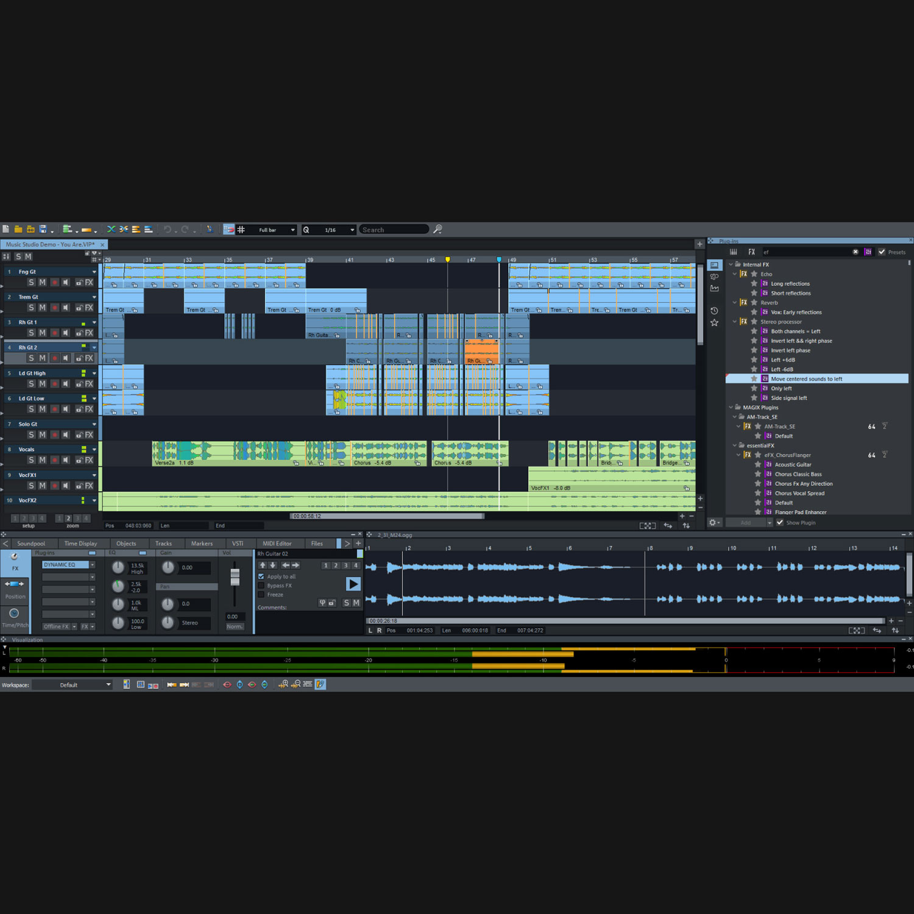Click the FX filter icon in Plug-ins panel
914x914 pixels.
pyautogui.click(x=751, y=251)
